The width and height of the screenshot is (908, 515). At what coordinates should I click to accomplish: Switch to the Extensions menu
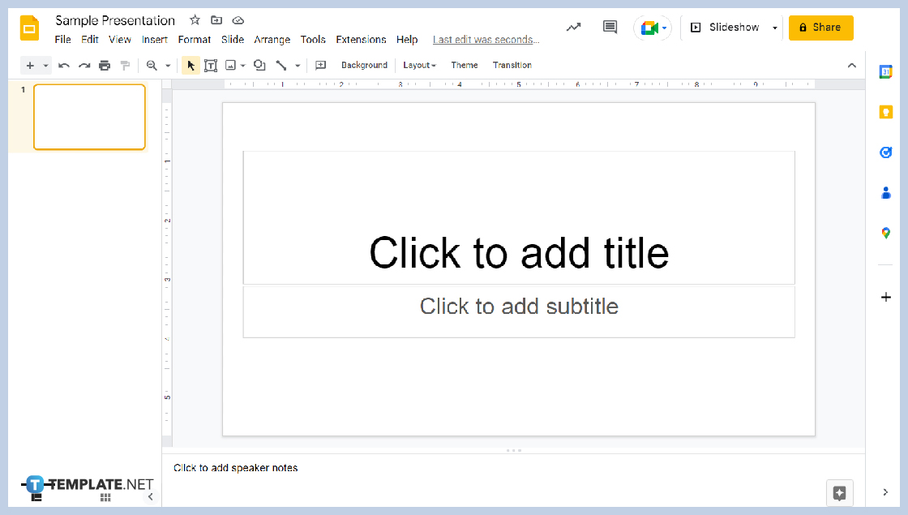click(x=361, y=39)
